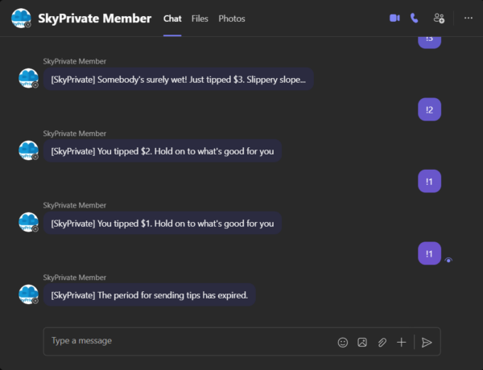Viewport: 483px width, 370px height.
Task: Attach a file to the message
Action: (382, 342)
